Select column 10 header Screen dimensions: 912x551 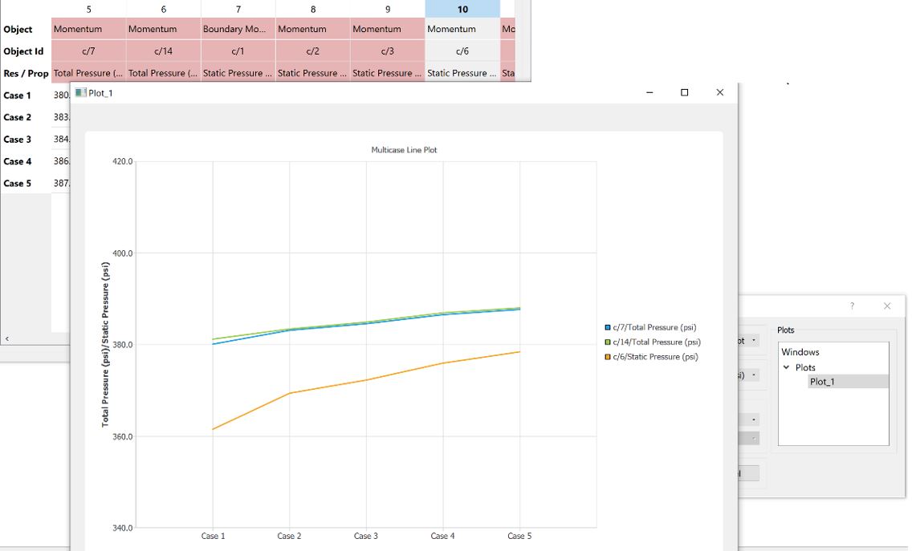point(462,10)
